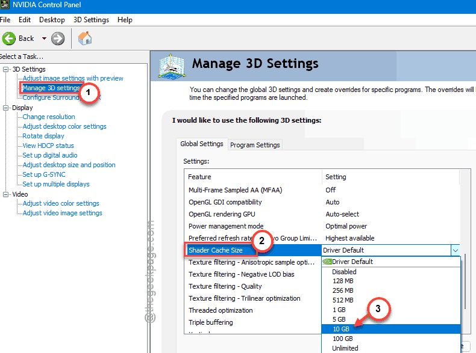The image size is (476, 353).
Task: Click the Auto-select setting value
Action: point(342,214)
